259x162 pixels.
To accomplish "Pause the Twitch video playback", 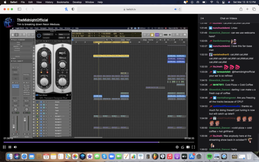I will [x=10, y=147].
